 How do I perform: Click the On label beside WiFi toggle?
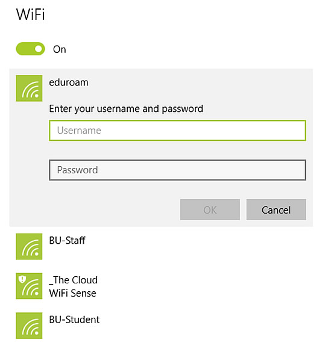point(60,49)
